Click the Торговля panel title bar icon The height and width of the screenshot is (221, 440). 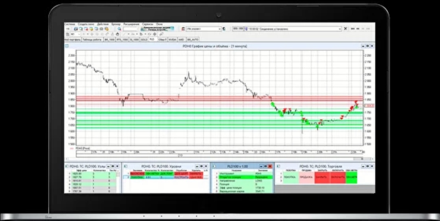(x=277, y=166)
